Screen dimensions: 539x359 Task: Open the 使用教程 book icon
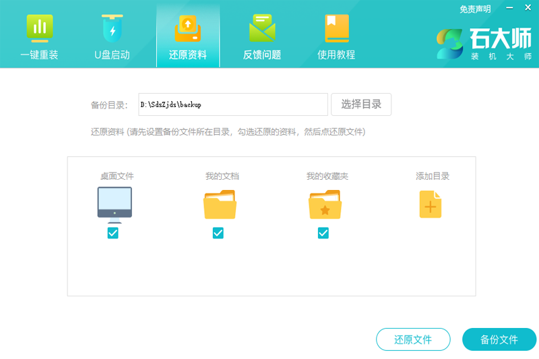click(336, 28)
